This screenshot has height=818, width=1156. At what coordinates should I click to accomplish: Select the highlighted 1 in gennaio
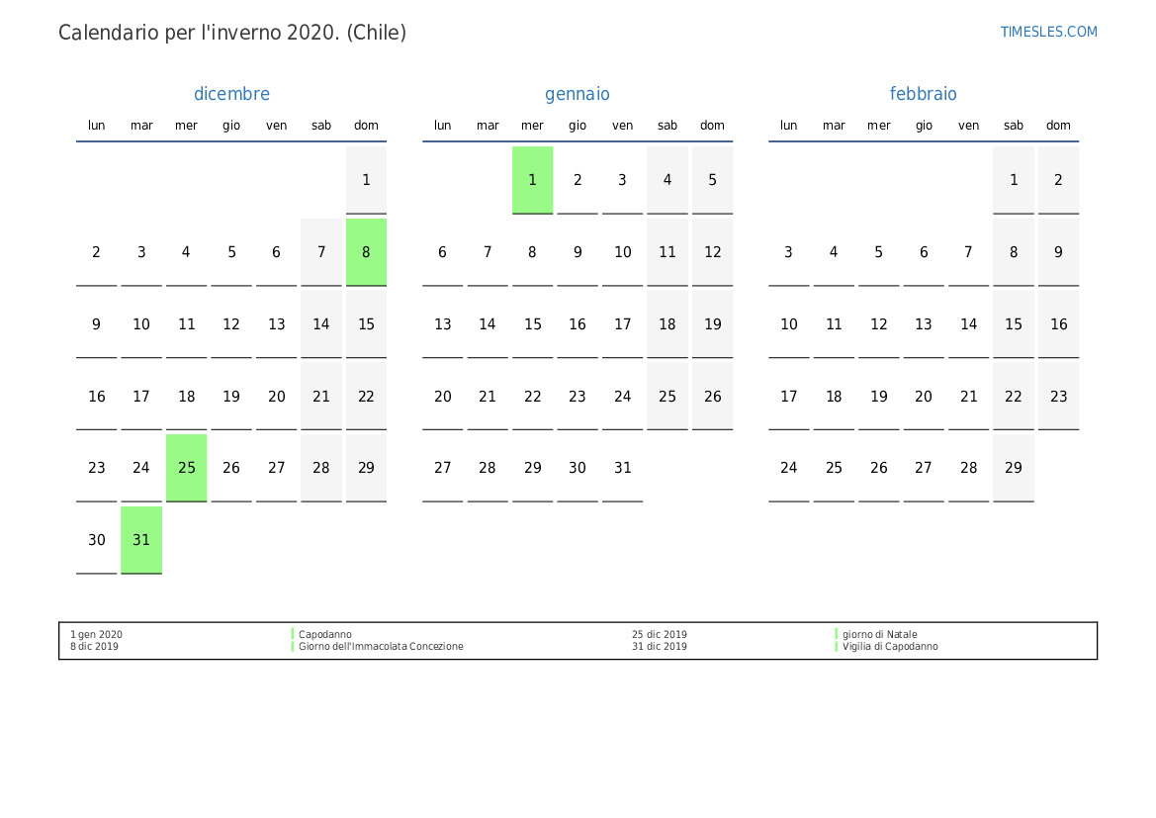(x=532, y=180)
